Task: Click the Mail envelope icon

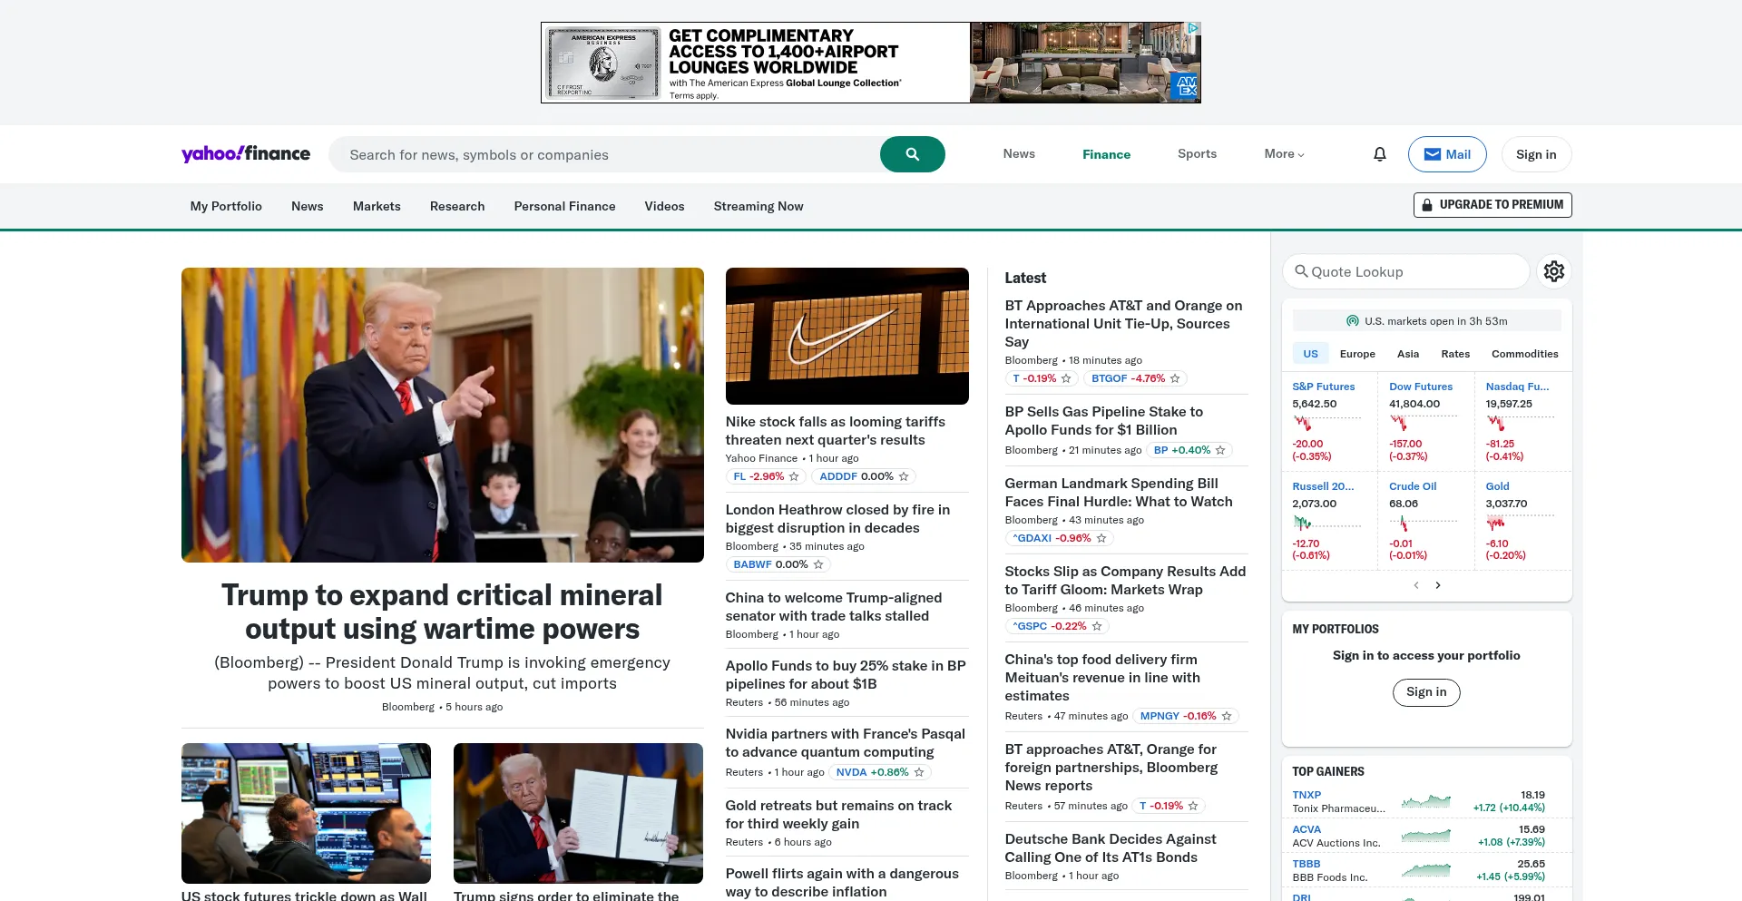Action: [x=1433, y=154]
